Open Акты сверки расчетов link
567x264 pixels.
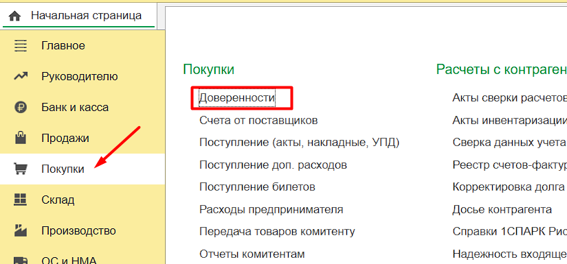click(509, 98)
